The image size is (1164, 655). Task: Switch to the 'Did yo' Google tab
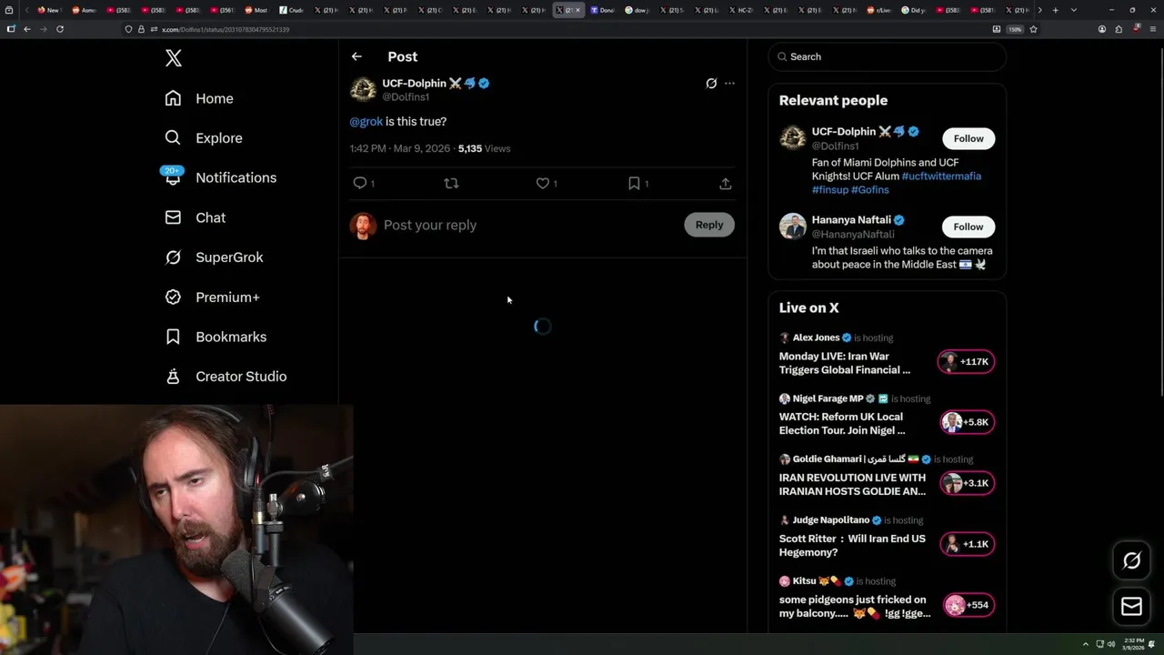914,10
